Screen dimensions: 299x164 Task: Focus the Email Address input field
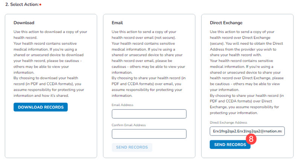[x=149, y=114]
